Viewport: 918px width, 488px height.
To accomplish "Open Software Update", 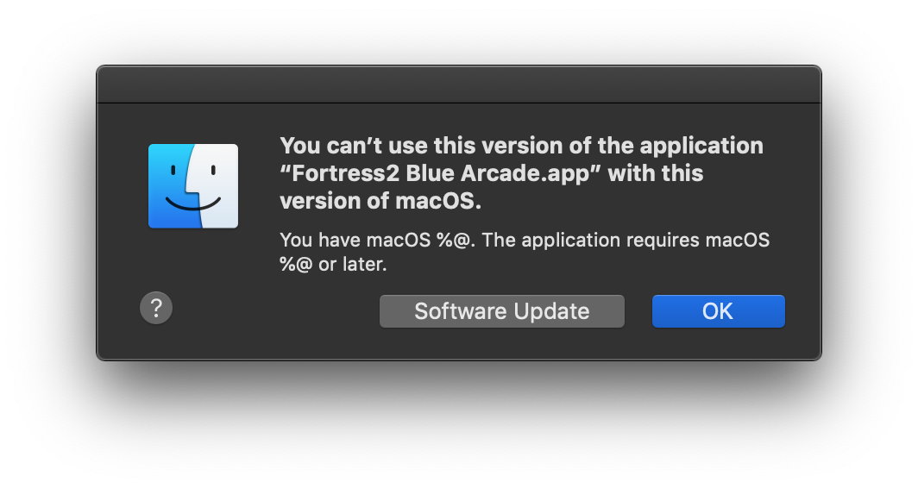I will tap(502, 311).
